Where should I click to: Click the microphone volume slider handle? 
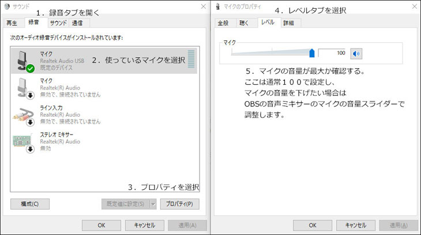point(312,53)
